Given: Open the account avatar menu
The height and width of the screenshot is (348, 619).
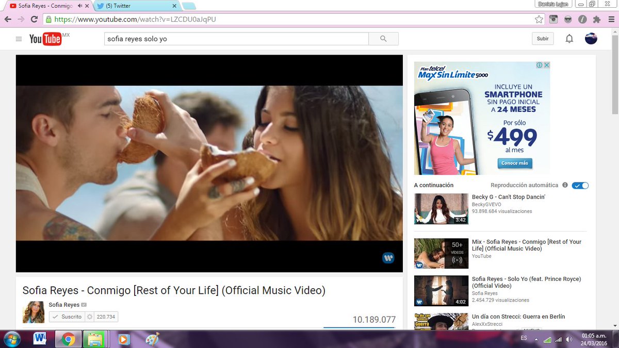Looking at the screenshot, I should [591, 39].
